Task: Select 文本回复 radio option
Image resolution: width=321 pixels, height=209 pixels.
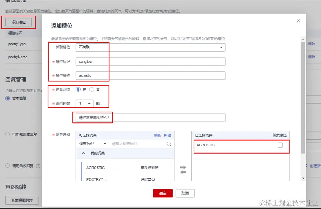Action: click(x=7, y=98)
